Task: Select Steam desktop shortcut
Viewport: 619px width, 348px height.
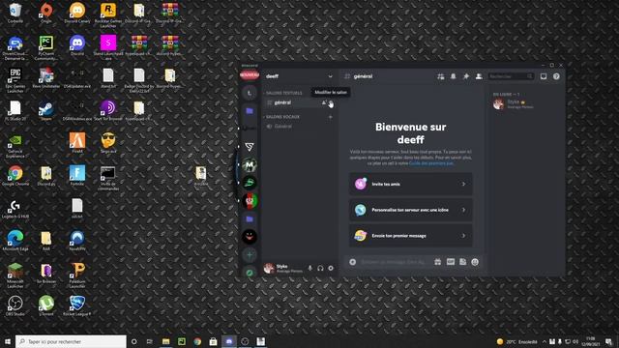Action: (x=46, y=111)
